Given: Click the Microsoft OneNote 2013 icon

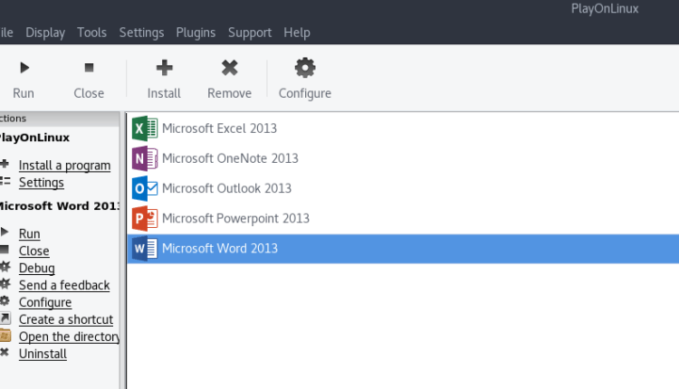Looking at the screenshot, I should coord(145,158).
